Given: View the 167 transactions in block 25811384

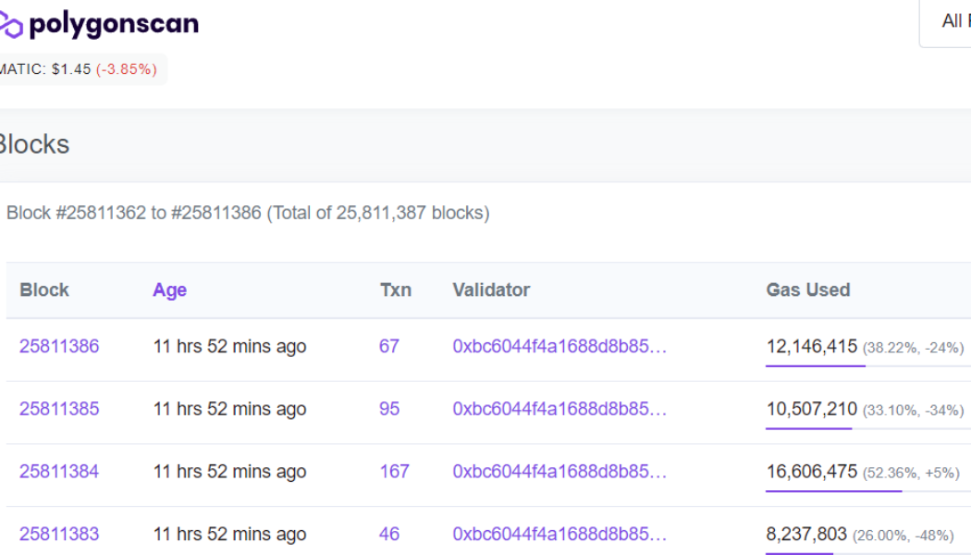Looking at the screenshot, I should [x=394, y=472].
